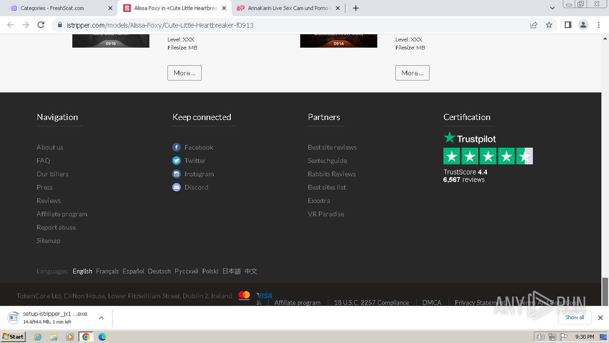Image resolution: width=609 pixels, height=343 pixels.
Task: Click Show all downloads button
Action: 575,317
